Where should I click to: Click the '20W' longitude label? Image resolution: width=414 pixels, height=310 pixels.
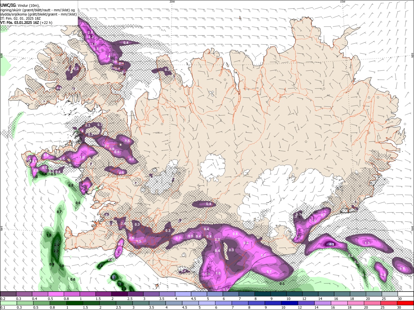(172, 2)
